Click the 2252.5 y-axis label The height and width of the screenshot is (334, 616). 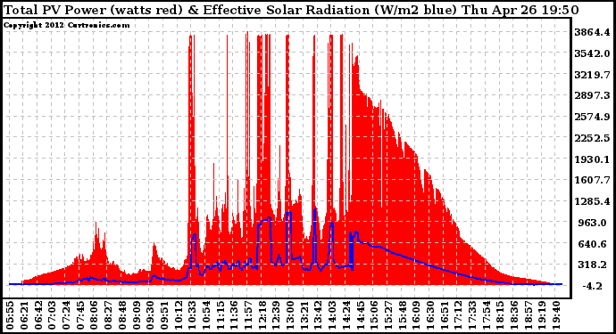(x=593, y=138)
